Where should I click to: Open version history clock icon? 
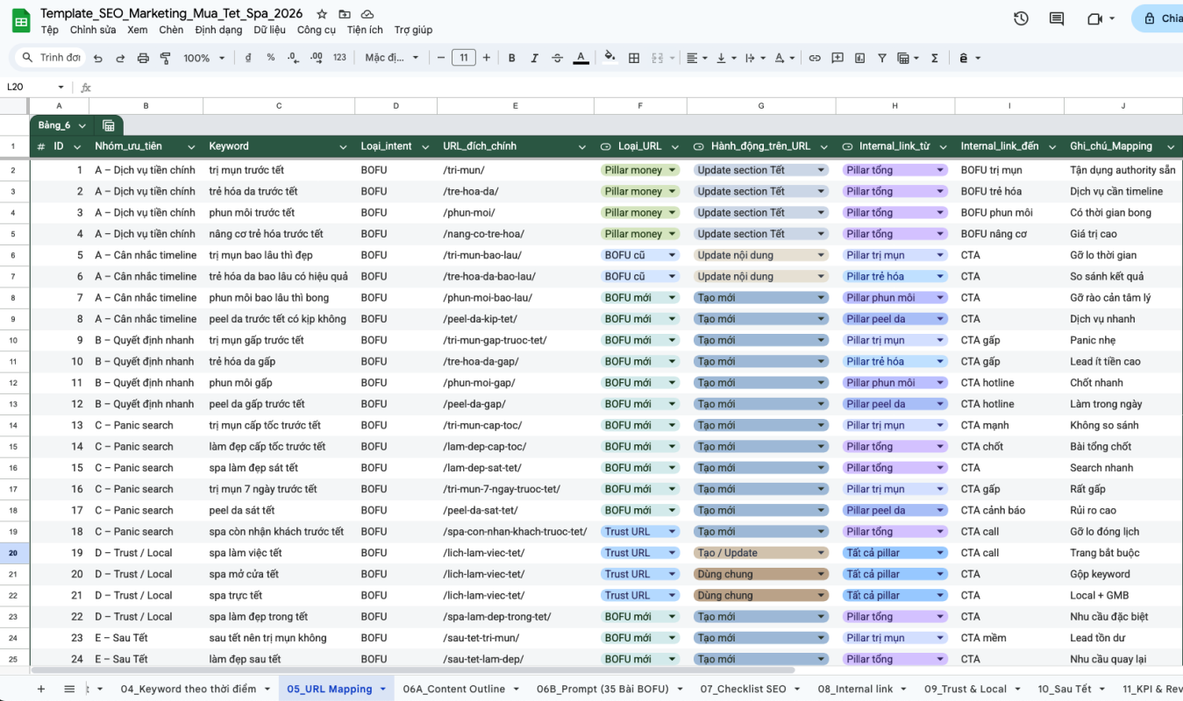tap(1021, 18)
